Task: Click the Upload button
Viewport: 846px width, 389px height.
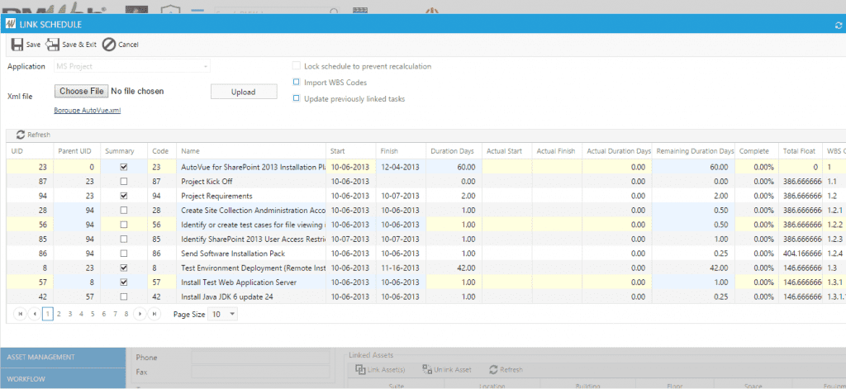Action: click(244, 92)
